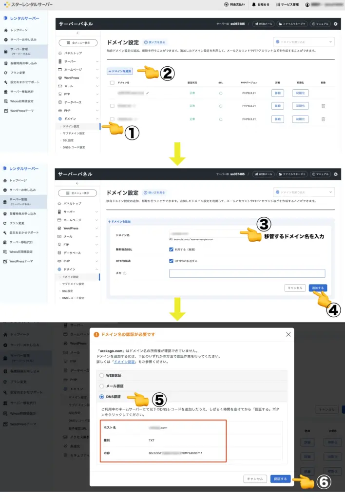Toggle the HTTPSに転送する checkbox
Viewport: 345px width, 499px height.
171,261
